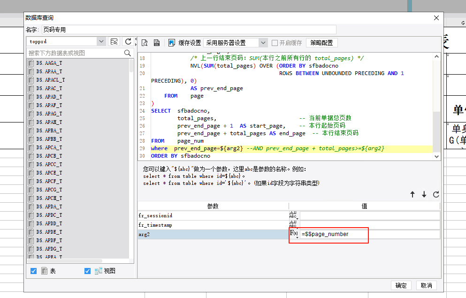Select the DS.APDC_T table
Screen dimensions: 466x298
[x=49, y=215]
